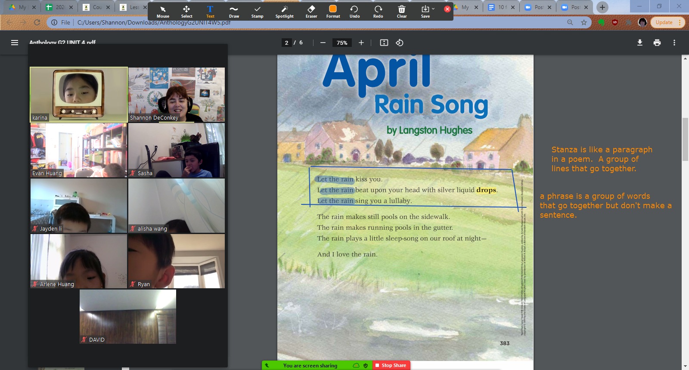Click the cloud recording indicator icon
The width and height of the screenshot is (689, 370).
[x=356, y=366]
